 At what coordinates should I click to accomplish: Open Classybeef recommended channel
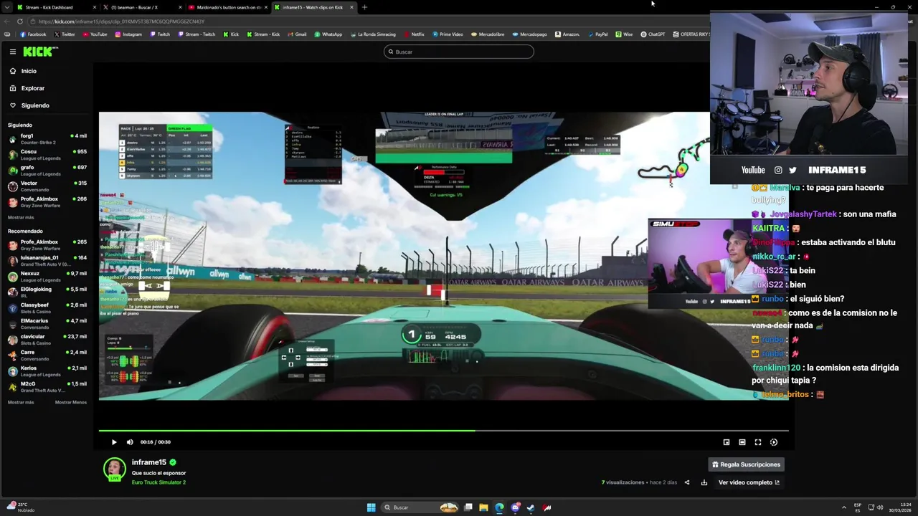(x=47, y=307)
